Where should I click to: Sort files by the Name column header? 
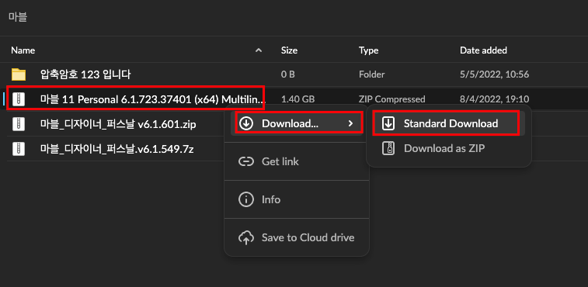23,50
